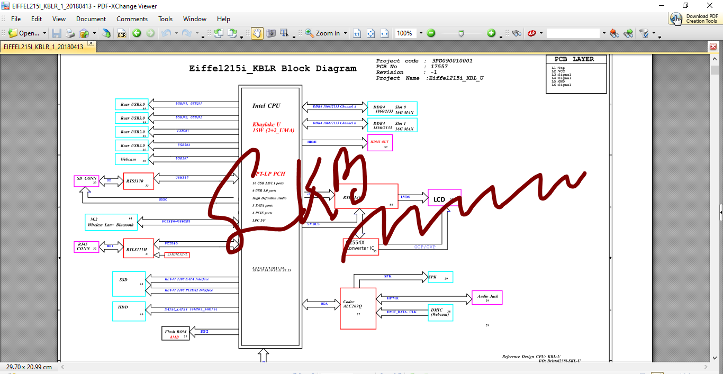
Task: Close the EIFFEL215I_KBLR document tab
Action: 91,43
